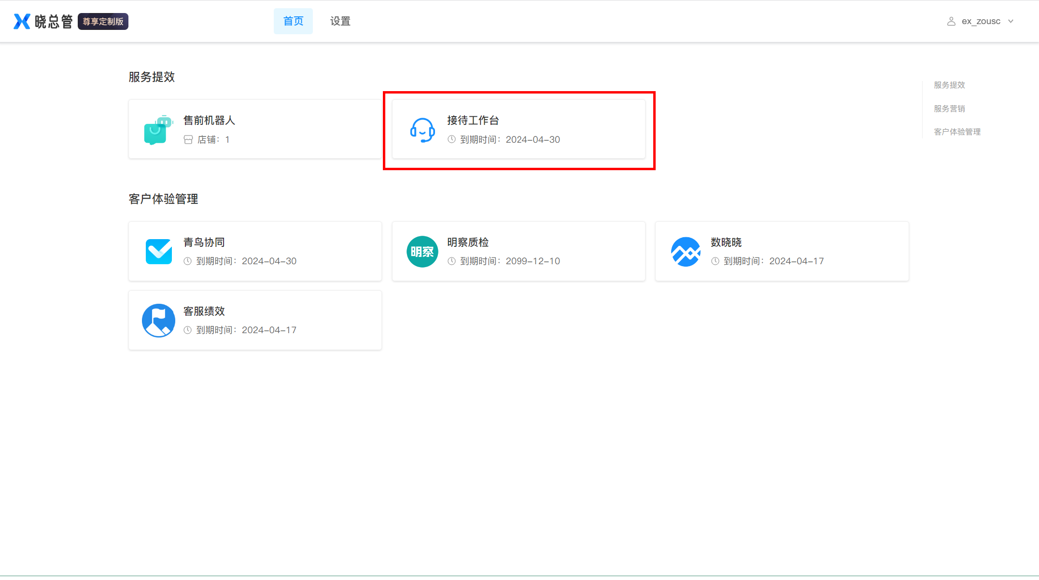The height and width of the screenshot is (580, 1039).
Task: Click expiry date 2099-12-10
Action: [533, 261]
